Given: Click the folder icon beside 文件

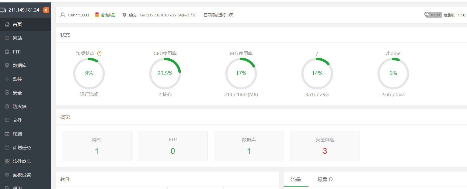Looking at the screenshot, I should [x=7, y=120].
